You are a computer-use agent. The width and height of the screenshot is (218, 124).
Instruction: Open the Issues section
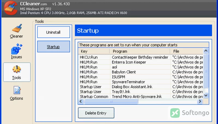pyautogui.click(x=16, y=51)
